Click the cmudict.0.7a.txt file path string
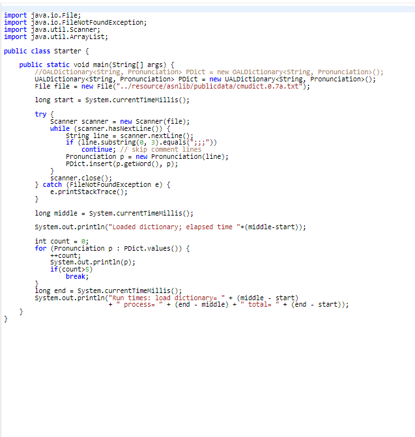415x437 pixels. click(x=209, y=87)
